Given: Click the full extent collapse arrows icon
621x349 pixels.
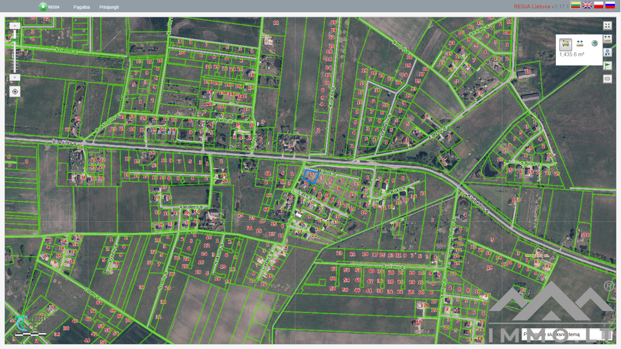Looking at the screenshot, I should pos(607,26).
